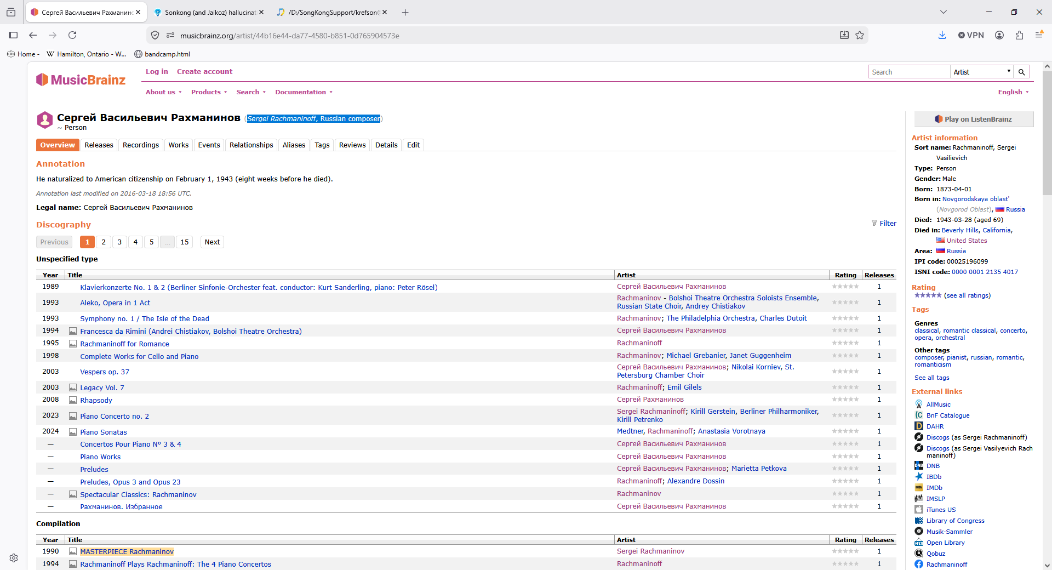Screen dimensions: 1052x570
Task: Expand the Documentation menu
Action: coord(304,92)
